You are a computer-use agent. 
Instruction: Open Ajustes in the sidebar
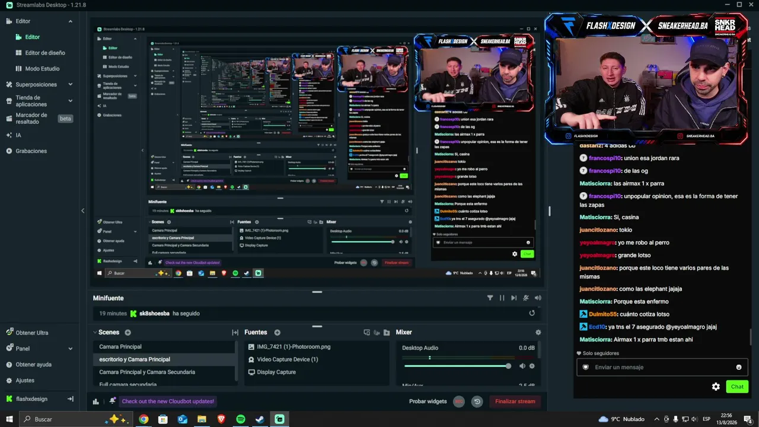click(25, 381)
